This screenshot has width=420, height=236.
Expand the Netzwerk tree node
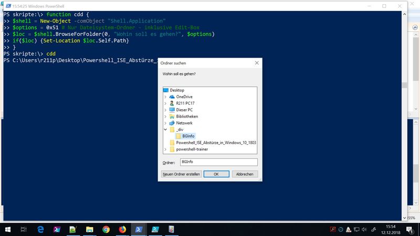click(165, 123)
